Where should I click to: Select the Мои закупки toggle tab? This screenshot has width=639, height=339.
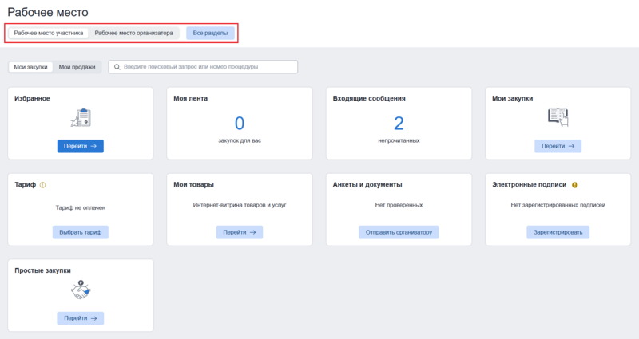click(30, 67)
